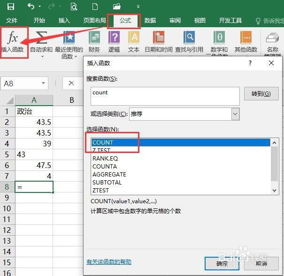Click the Print Preview icon
This screenshot has height=276, width=284.
pyautogui.click(x=74, y=7)
